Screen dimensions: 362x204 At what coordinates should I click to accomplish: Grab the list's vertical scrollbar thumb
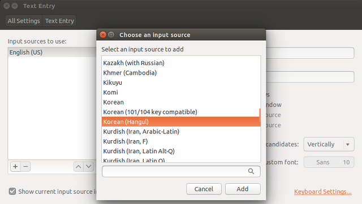[x=260, y=115]
